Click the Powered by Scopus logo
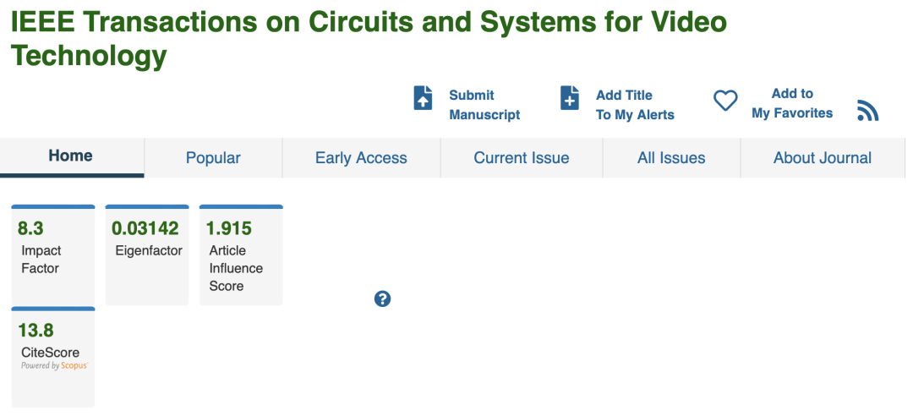Viewport: 913px width, 416px height. click(x=54, y=366)
